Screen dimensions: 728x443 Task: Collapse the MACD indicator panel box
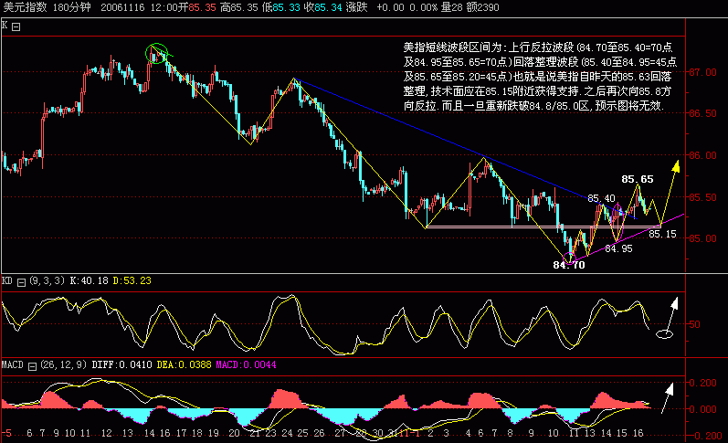pos(32,366)
